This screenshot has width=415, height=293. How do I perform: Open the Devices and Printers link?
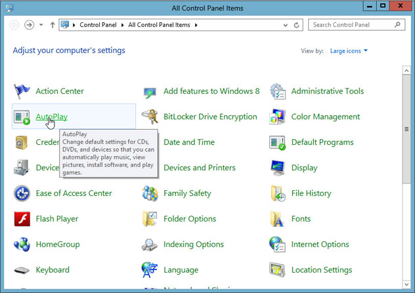(200, 168)
